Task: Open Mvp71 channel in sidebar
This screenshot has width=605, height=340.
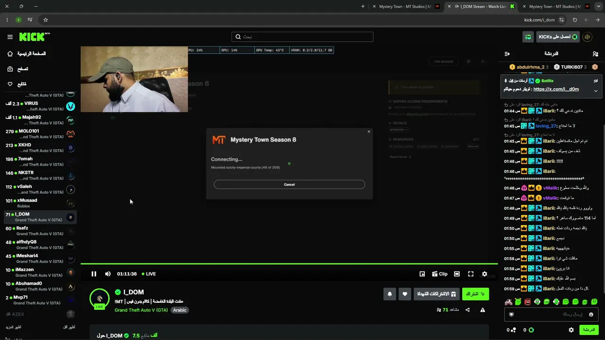Action: [x=40, y=300]
